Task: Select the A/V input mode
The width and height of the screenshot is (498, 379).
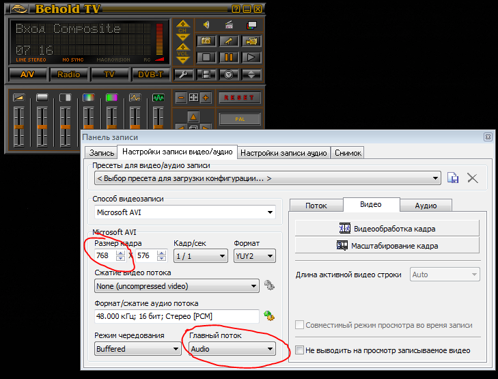Action: pos(27,74)
